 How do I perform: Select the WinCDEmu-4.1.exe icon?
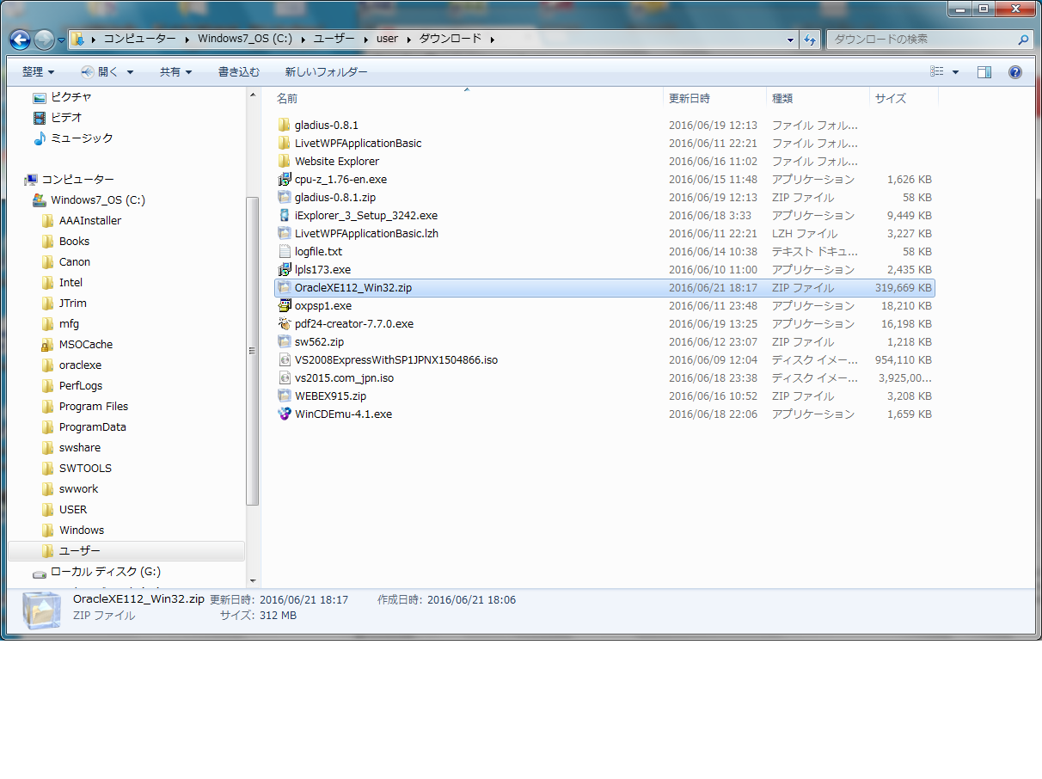click(285, 414)
